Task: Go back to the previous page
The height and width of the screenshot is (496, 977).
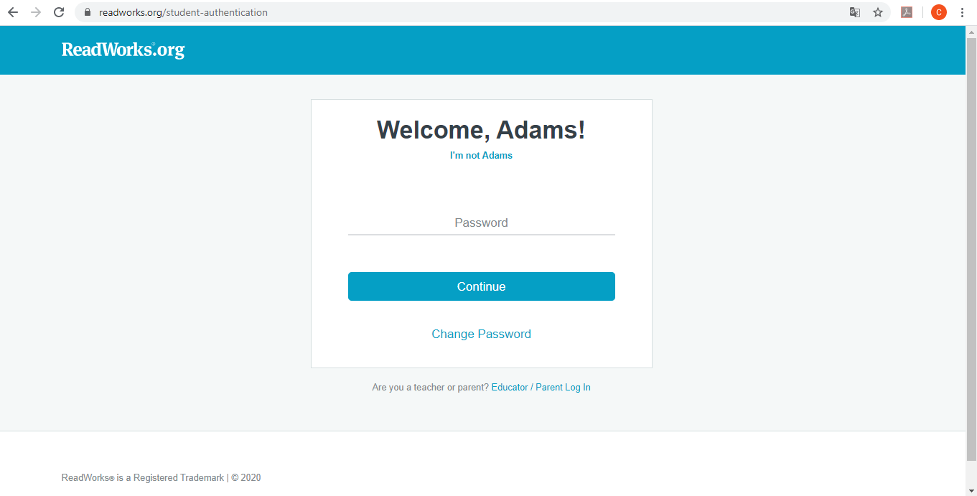Action: 13,12
